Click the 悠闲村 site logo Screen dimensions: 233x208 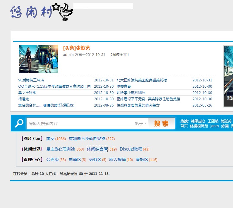coord(41,12)
